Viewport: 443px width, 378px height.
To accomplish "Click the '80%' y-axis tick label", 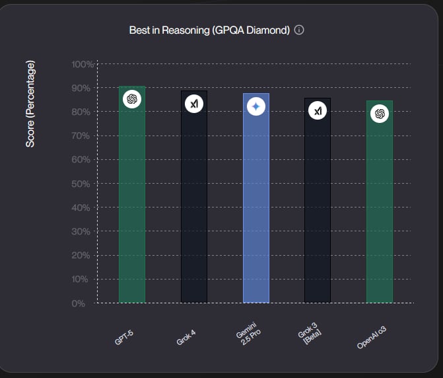I will (81, 112).
